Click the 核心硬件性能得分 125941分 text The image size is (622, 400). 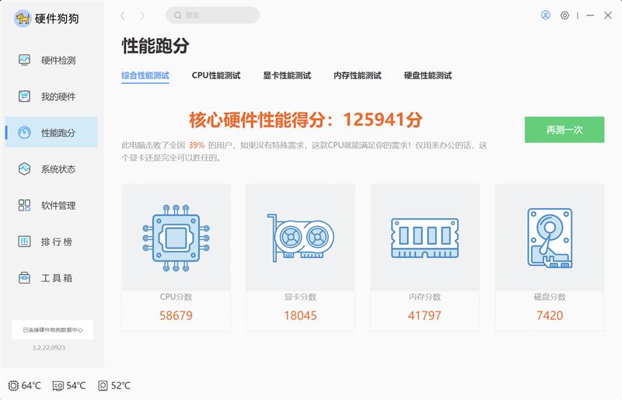coord(306,120)
